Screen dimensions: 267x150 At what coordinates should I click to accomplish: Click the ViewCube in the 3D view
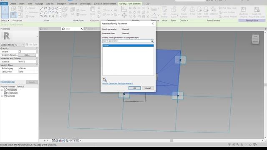[x=255, y=39]
